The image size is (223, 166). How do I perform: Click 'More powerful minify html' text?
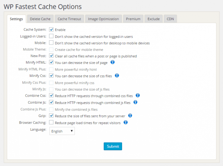tap(76, 70)
